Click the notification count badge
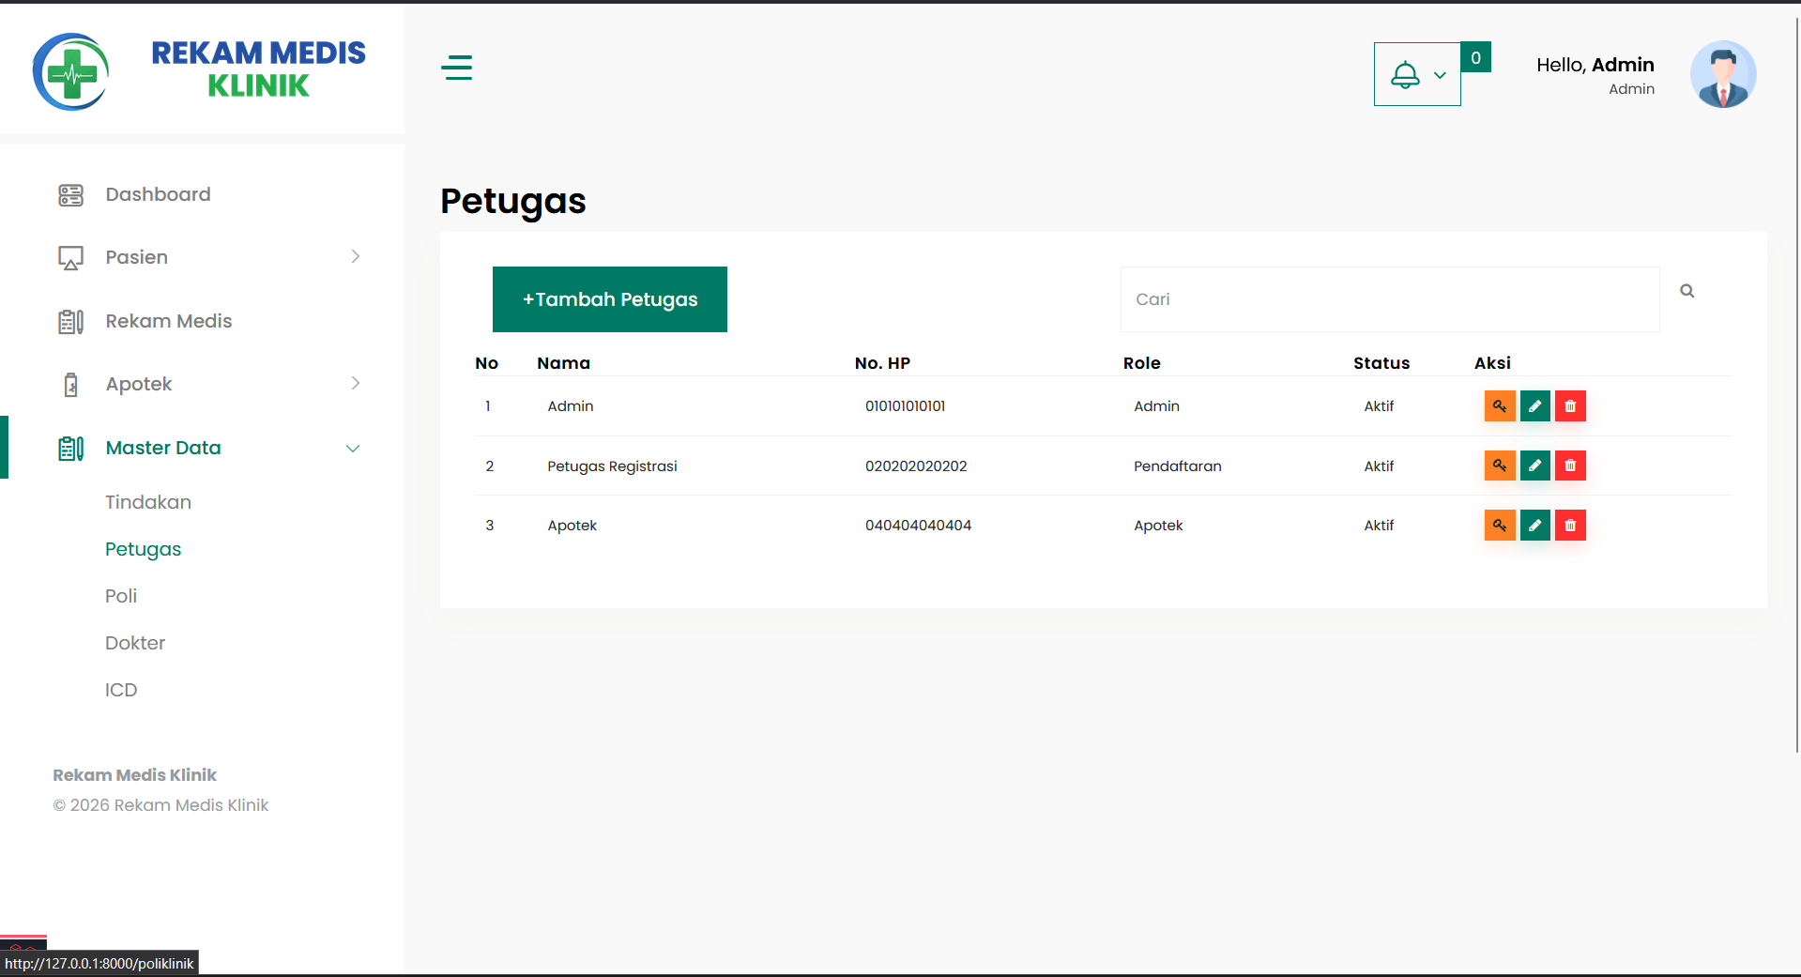Viewport: 1801px width, 977px height. pyautogui.click(x=1476, y=57)
